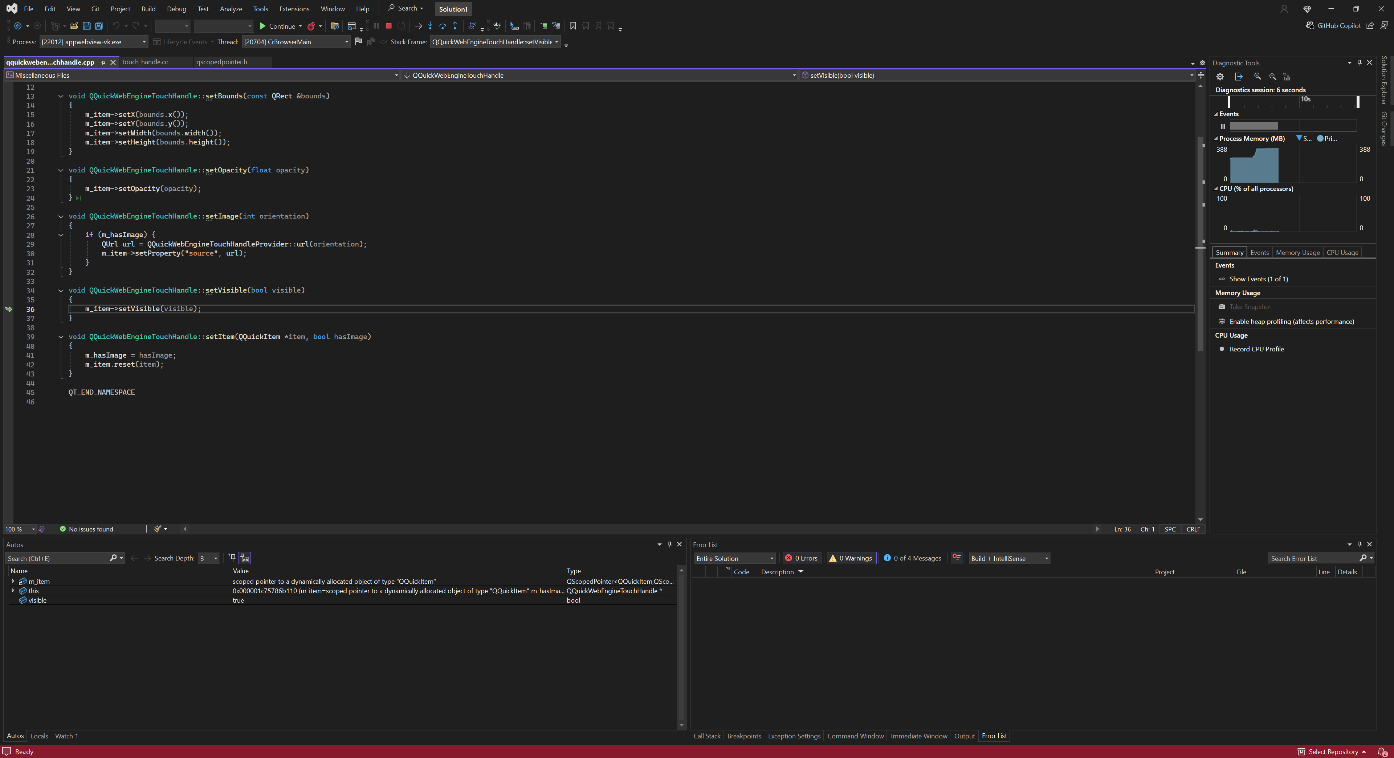The height and width of the screenshot is (758, 1394).
Task: Click the Step Into arrow icon
Action: click(430, 26)
